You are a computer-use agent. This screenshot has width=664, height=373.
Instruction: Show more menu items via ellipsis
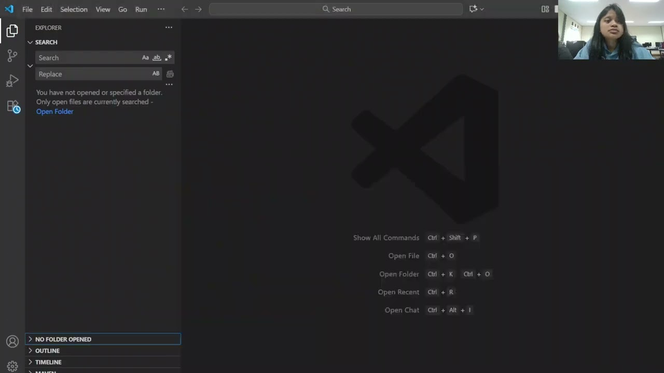(161, 9)
